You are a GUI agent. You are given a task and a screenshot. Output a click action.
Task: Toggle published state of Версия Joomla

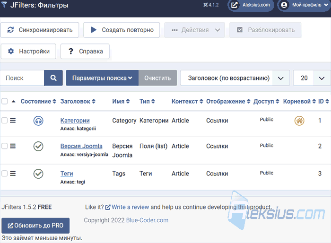38,146
